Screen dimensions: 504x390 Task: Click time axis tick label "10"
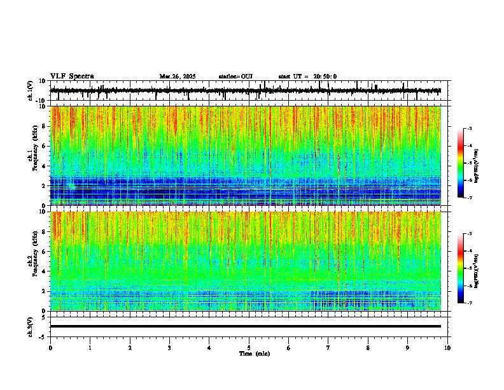point(447,348)
